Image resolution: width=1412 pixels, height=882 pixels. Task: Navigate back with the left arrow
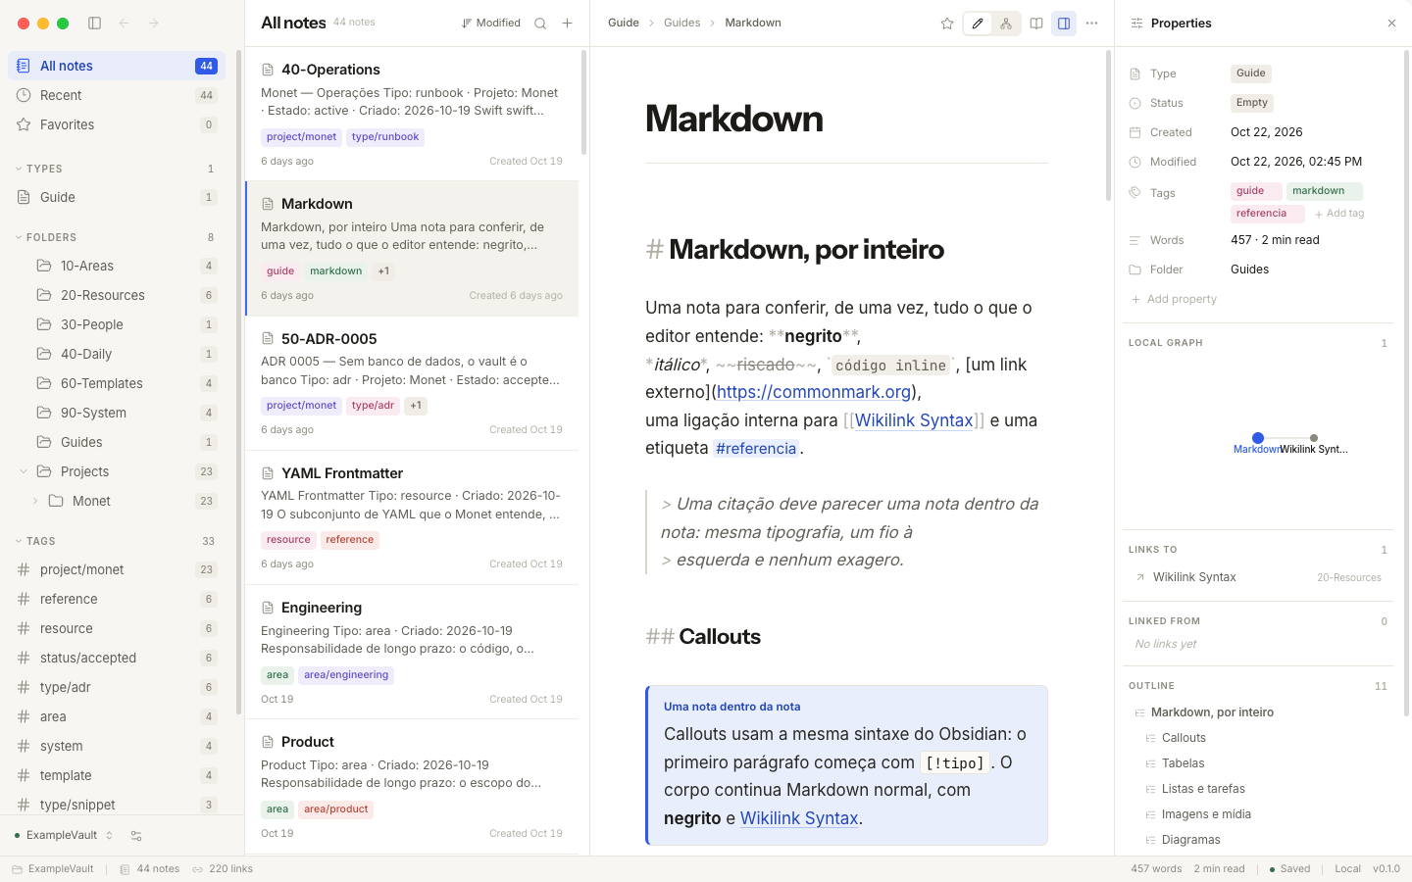(x=125, y=24)
